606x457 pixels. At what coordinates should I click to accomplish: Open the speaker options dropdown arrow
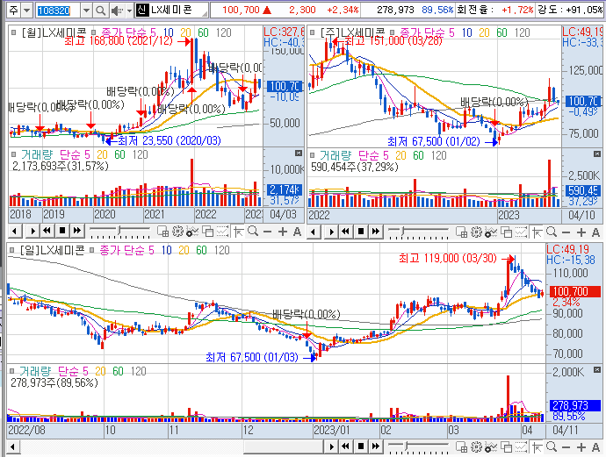pyautogui.click(x=129, y=11)
